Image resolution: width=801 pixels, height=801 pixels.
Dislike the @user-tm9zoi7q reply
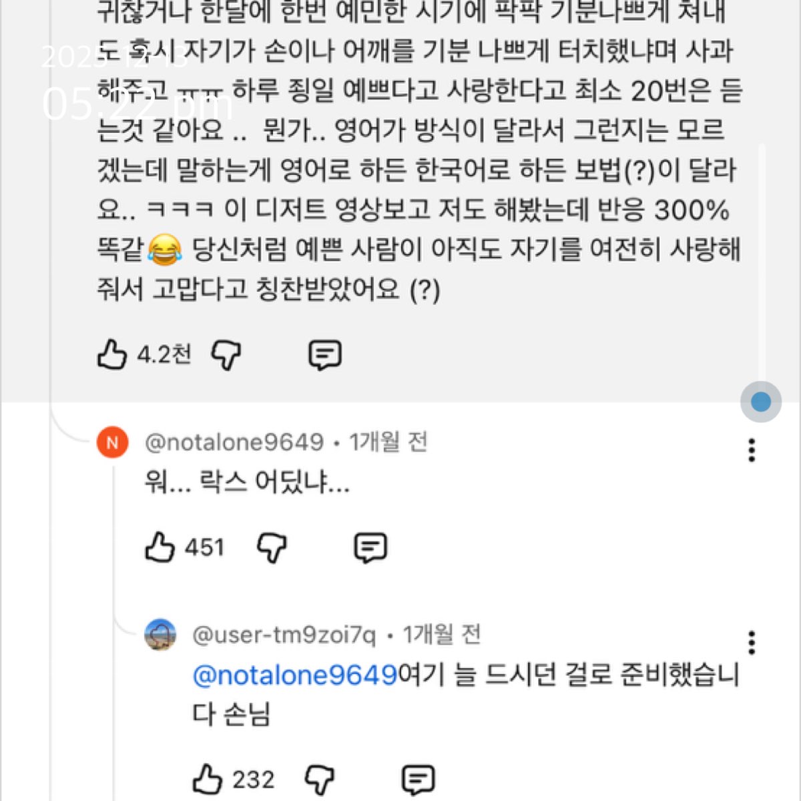tap(319, 780)
